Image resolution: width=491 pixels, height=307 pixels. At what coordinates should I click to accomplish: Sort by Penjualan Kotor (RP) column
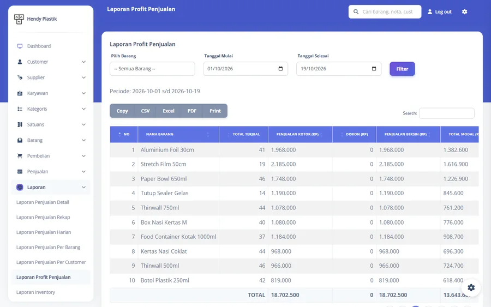click(300, 134)
